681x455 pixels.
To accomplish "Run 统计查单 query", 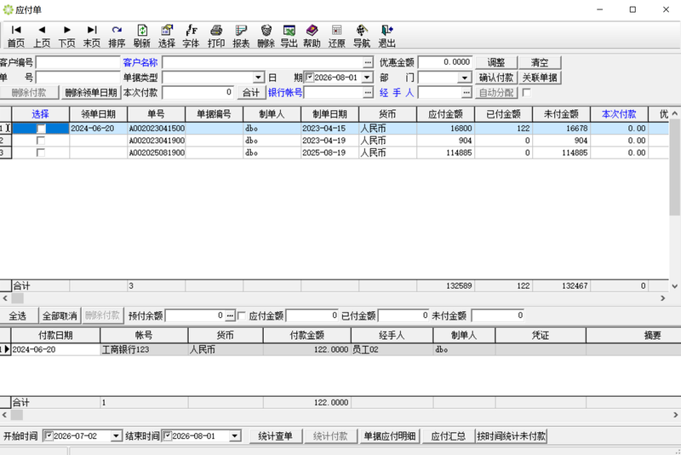I will (x=275, y=436).
